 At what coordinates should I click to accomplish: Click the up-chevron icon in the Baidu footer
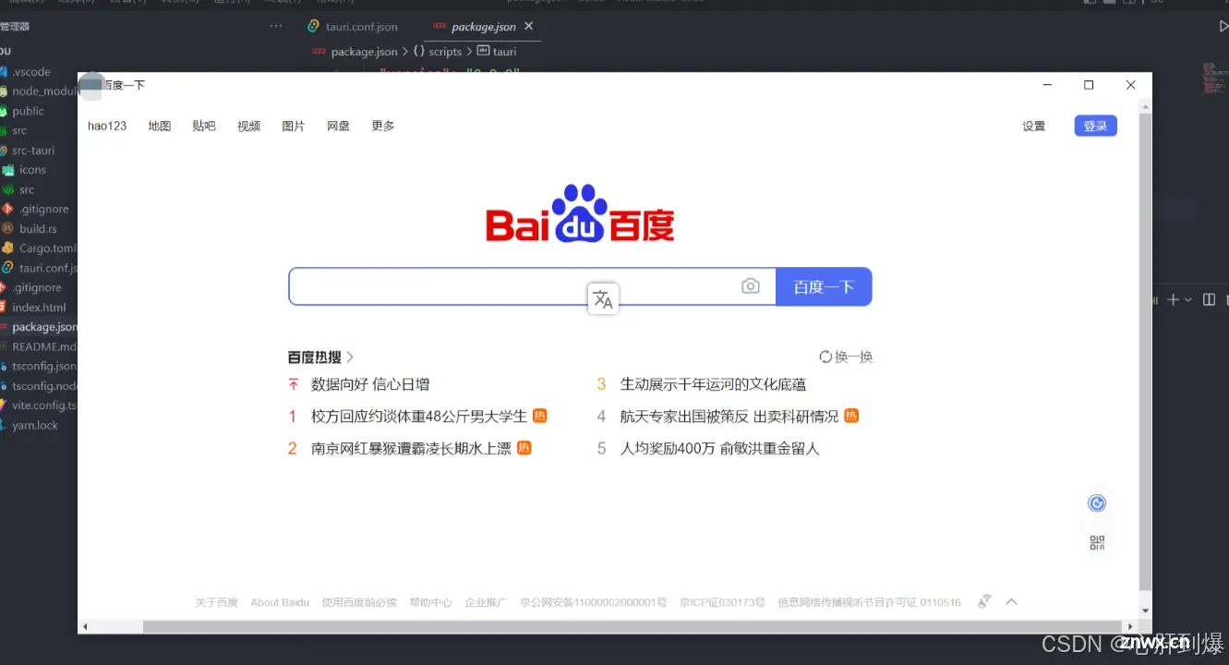[x=1011, y=601]
